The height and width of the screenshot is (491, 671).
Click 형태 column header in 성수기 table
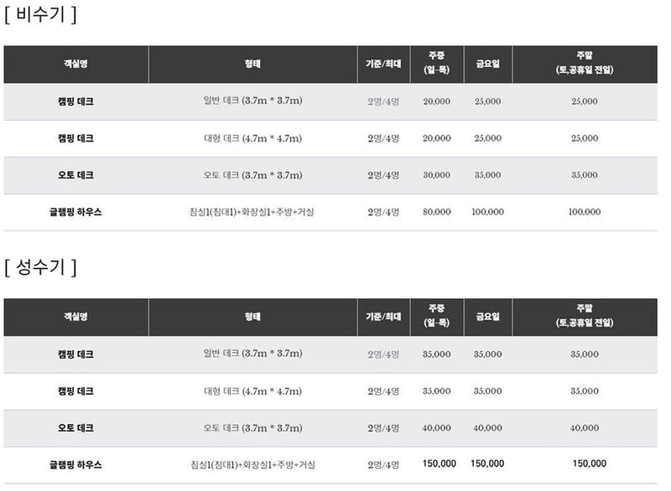point(252,317)
